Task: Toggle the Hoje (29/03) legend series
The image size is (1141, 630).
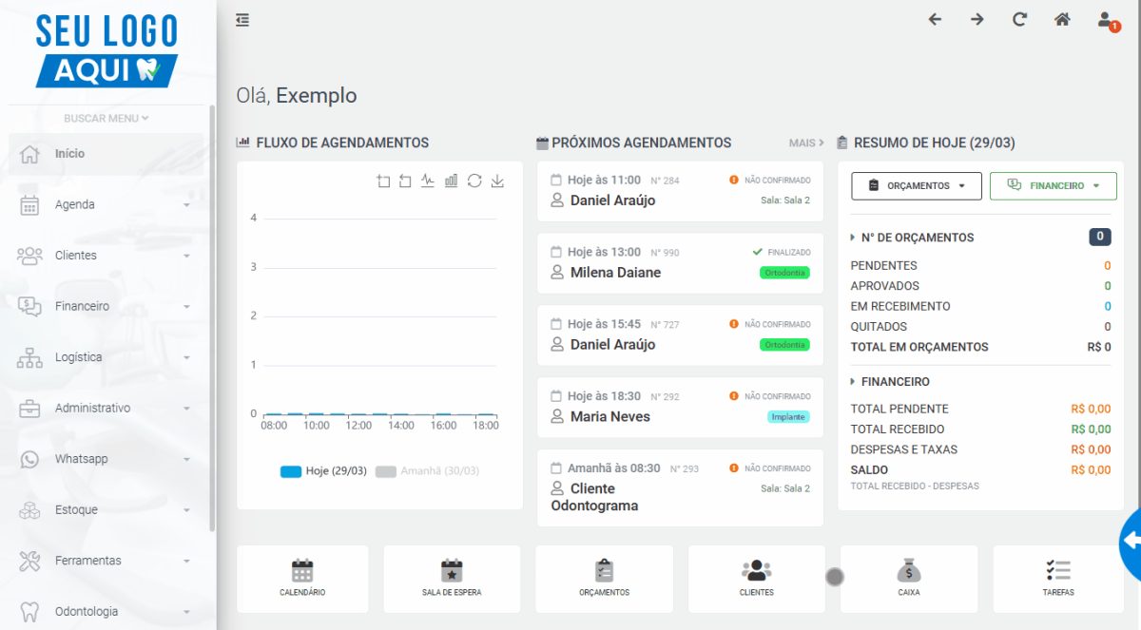Action: [x=323, y=471]
